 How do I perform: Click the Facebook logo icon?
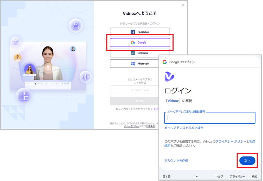point(133,32)
